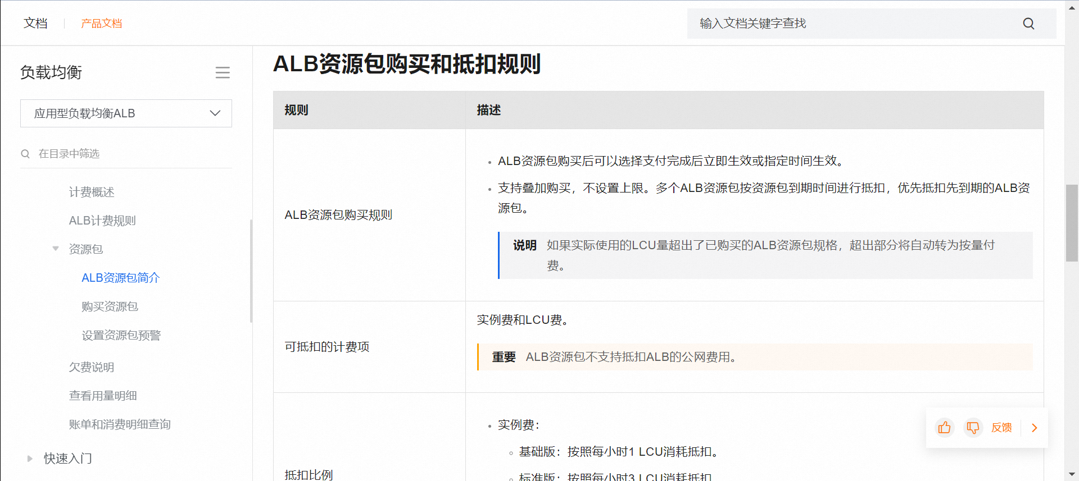The width and height of the screenshot is (1079, 481).
Task: Open the 账单和消费明细查询 page
Action: coord(120,424)
